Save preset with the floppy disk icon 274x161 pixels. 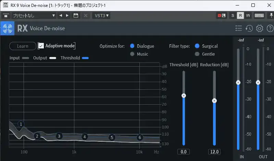point(76,15)
